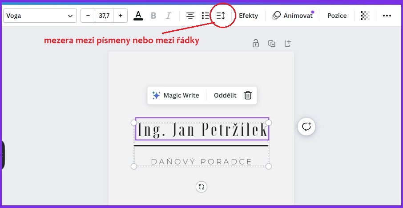Toggle italic formatting
Screen dimensions: 403x208
168,16
